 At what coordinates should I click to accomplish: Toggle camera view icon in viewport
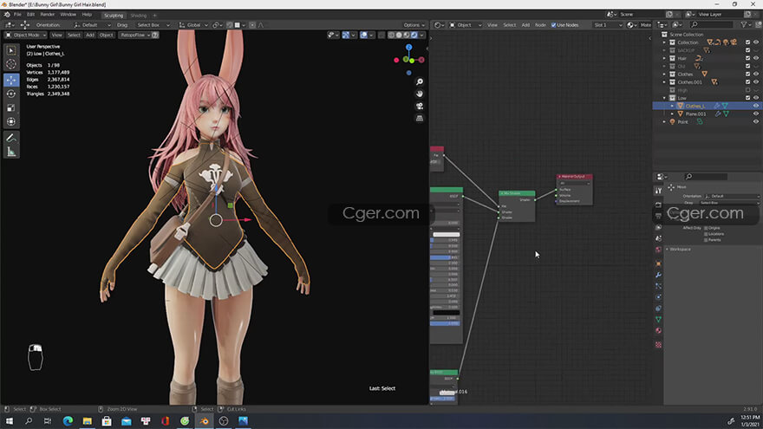(x=420, y=106)
